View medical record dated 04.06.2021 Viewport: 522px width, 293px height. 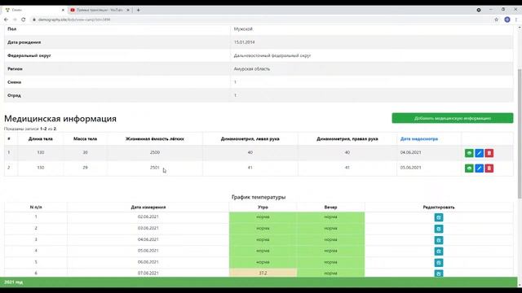click(x=469, y=153)
